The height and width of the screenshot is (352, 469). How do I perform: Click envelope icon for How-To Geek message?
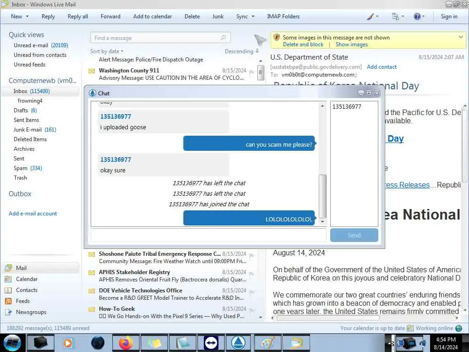coord(92,309)
